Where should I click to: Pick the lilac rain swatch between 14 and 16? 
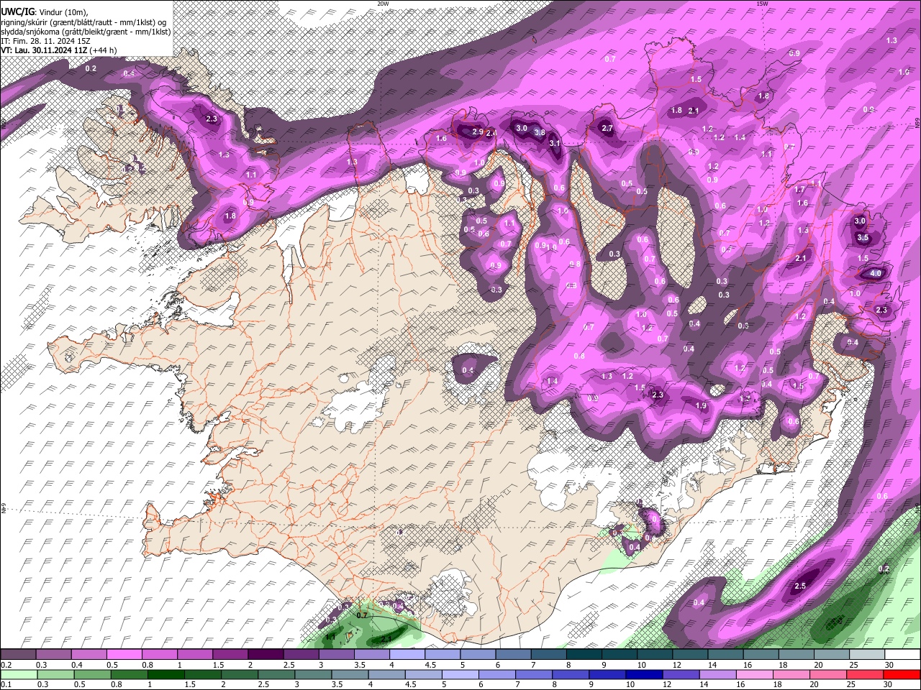720,675
